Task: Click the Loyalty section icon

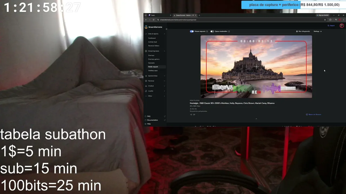Action: click(x=146, y=91)
